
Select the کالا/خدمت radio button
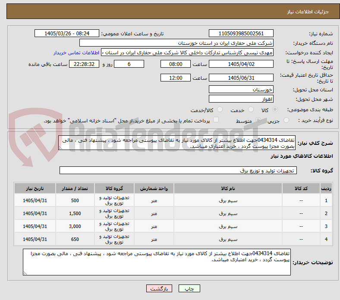click(x=220, y=109)
